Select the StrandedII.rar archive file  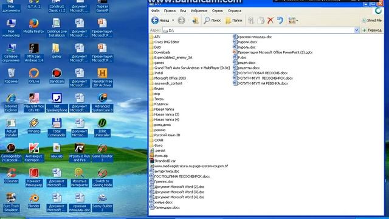pyautogui.click(x=162, y=161)
